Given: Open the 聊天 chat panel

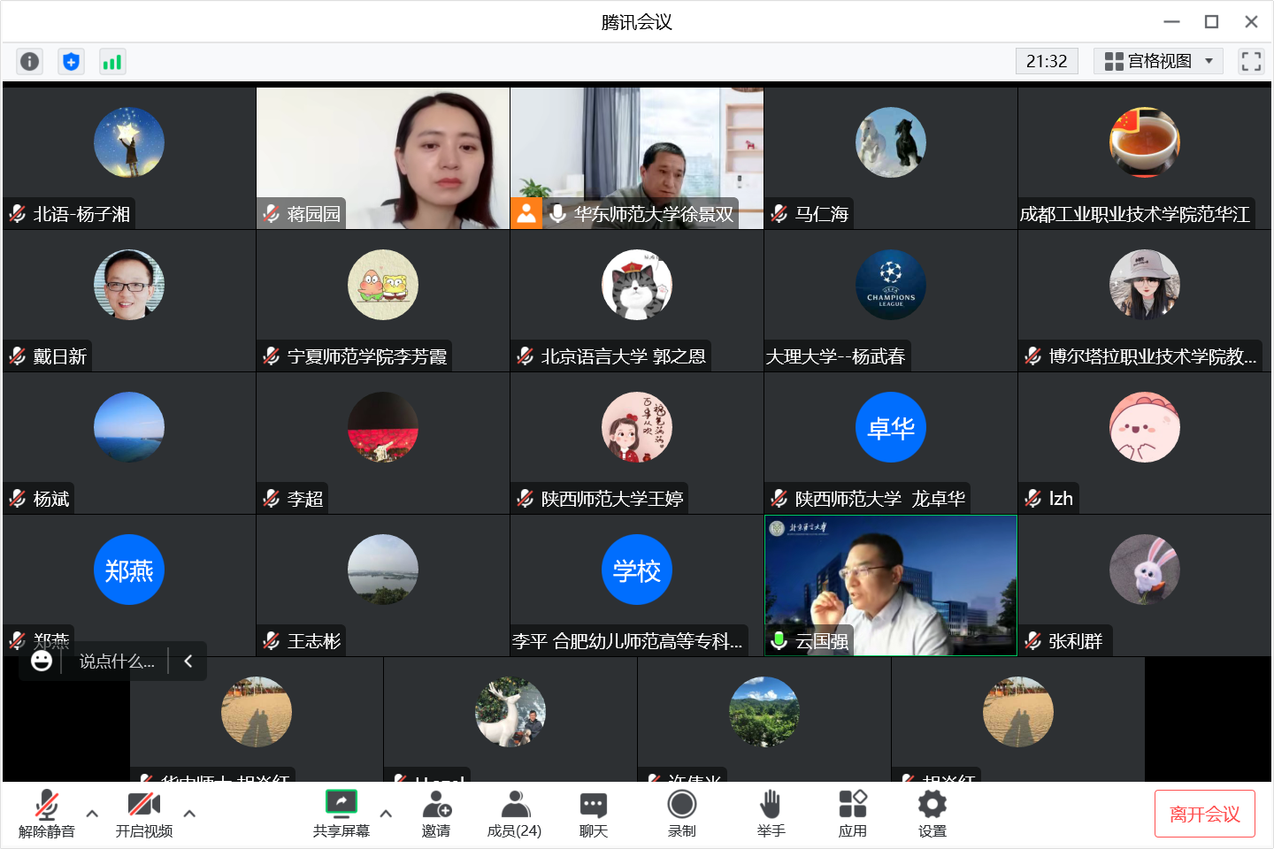Looking at the screenshot, I should tap(593, 814).
